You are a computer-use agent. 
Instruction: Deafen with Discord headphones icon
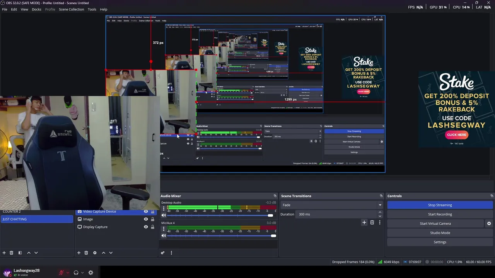click(x=76, y=273)
